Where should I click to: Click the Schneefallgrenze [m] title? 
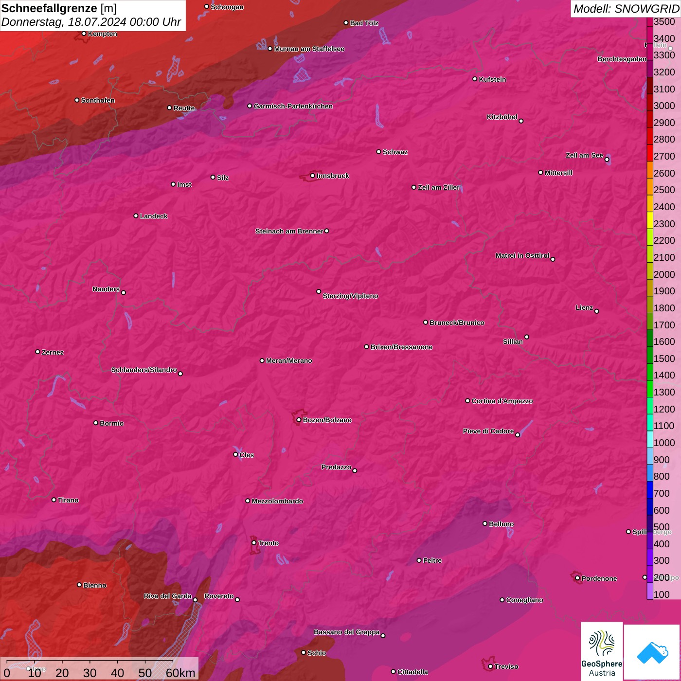point(59,8)
